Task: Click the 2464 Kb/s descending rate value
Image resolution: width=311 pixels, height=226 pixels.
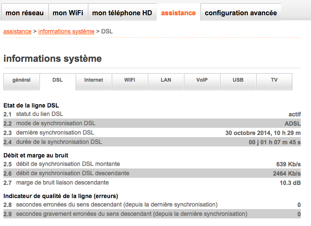Action: 286,173
